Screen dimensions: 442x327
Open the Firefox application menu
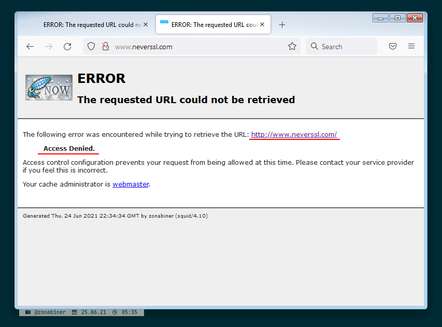click(x=411, y=46)
